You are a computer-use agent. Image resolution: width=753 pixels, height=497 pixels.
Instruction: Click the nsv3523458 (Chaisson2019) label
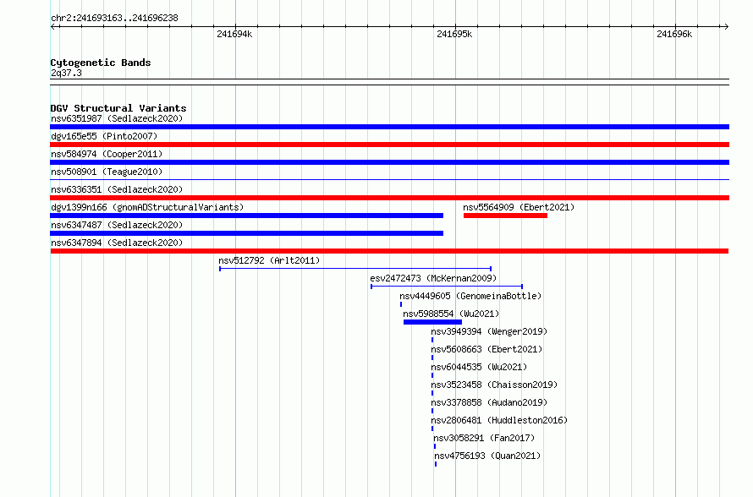tap(494, 385)
